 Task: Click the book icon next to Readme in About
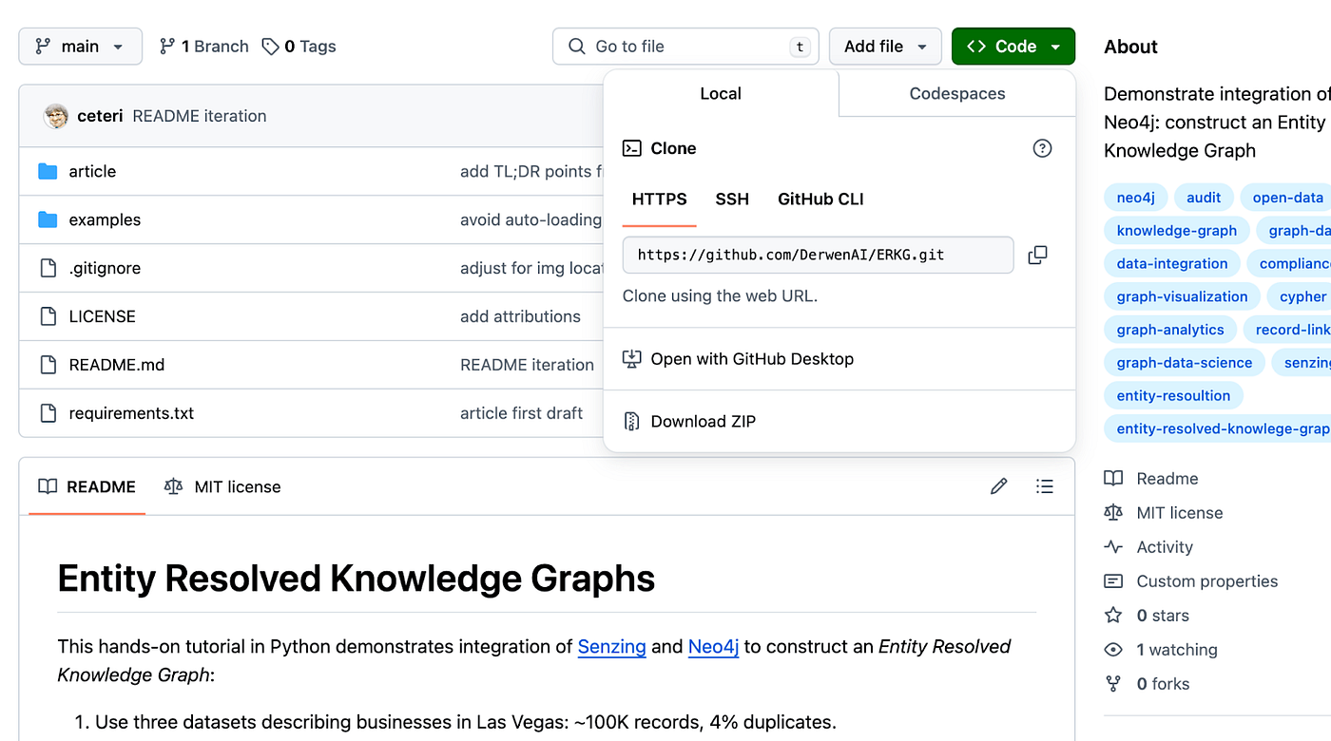(1113, 479)
